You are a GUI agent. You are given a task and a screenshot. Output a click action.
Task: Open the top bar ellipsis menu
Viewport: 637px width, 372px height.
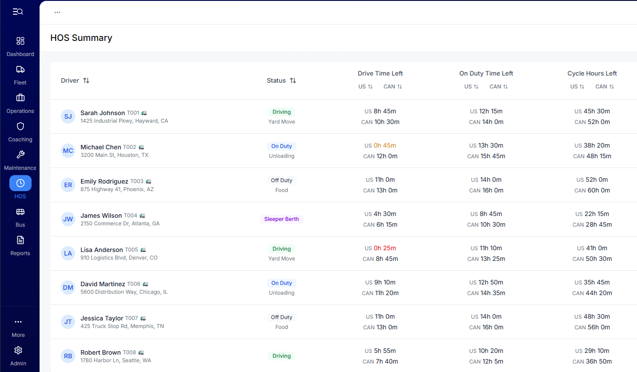pos(57,12)
